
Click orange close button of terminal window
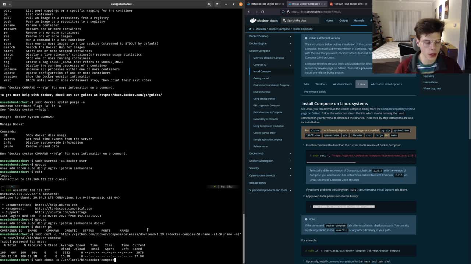[x=241, y=4]
